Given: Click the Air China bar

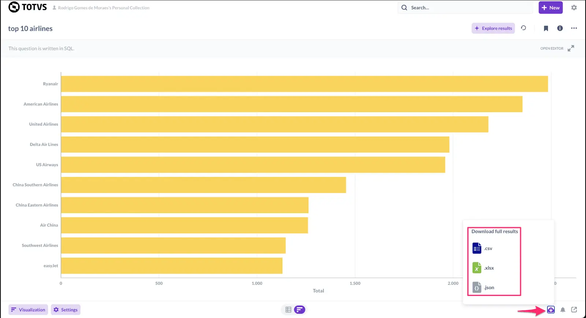Looking at the screenshot, I should [x=185, y=225].
